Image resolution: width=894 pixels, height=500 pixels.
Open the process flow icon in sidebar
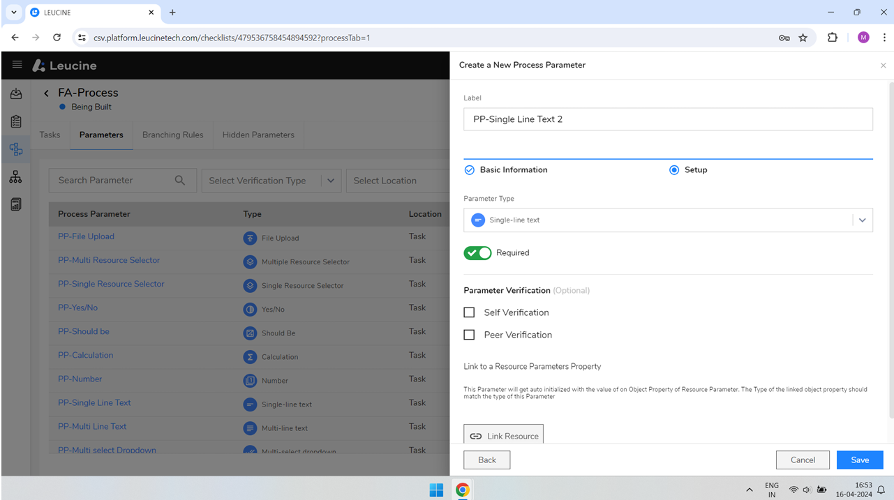tap(16, 149)
